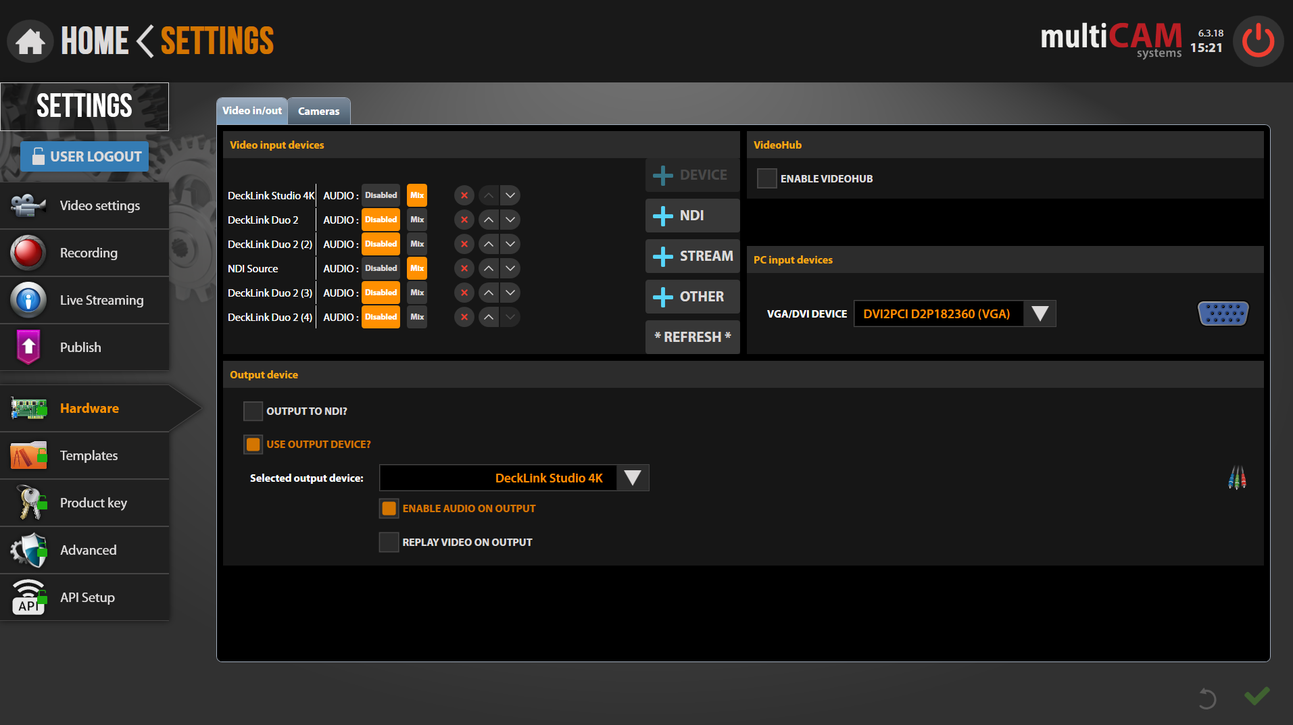Add an NDI input source
1293x725 pixels.
click(692, 216)
